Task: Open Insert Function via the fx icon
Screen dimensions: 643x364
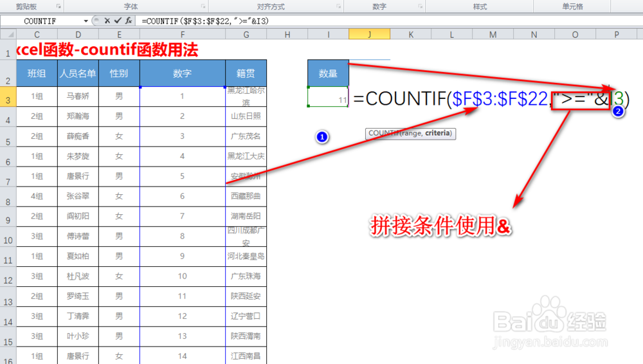Action: pyautogui.click(x=129, y=21)
